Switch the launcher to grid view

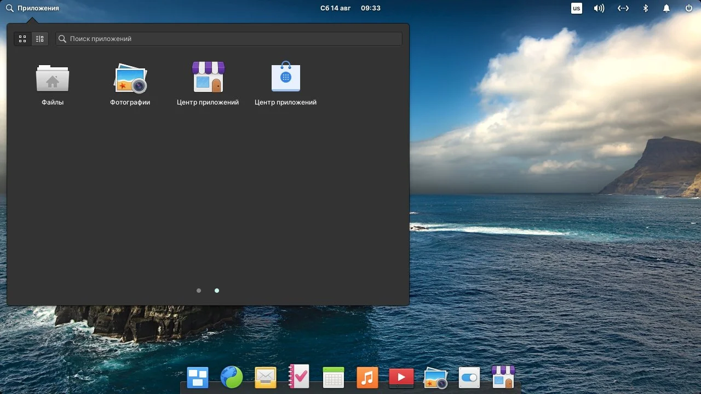pyautogui.click(x=22, y=39)
